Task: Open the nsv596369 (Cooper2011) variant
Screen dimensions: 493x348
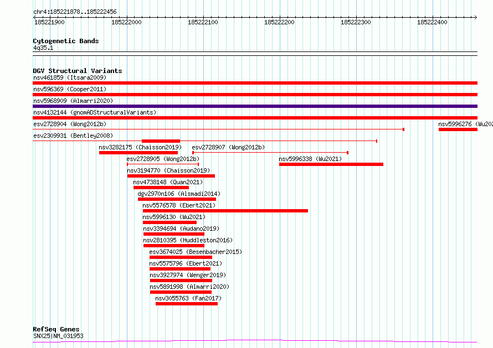Action: point(69,89)
